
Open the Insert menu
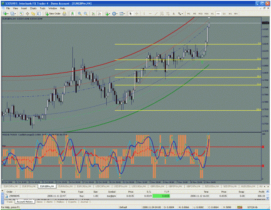(24, 8)
